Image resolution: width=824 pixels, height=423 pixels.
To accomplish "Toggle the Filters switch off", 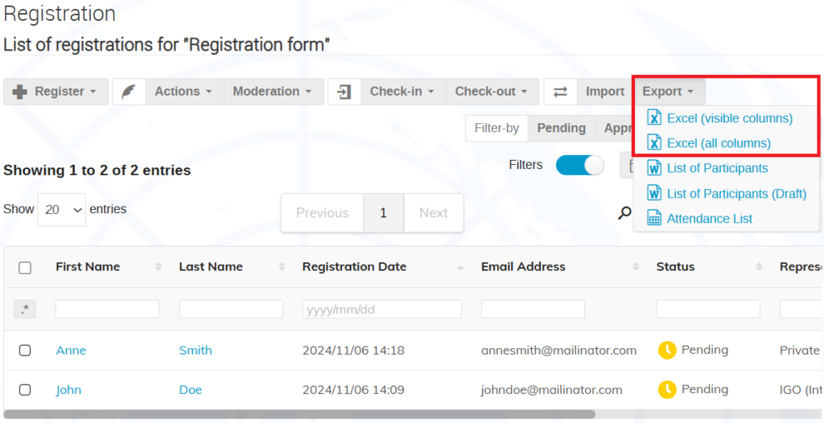I will point(580,166).
